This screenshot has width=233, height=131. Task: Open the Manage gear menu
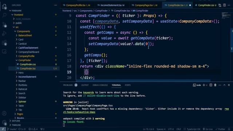tap(4, 123)
